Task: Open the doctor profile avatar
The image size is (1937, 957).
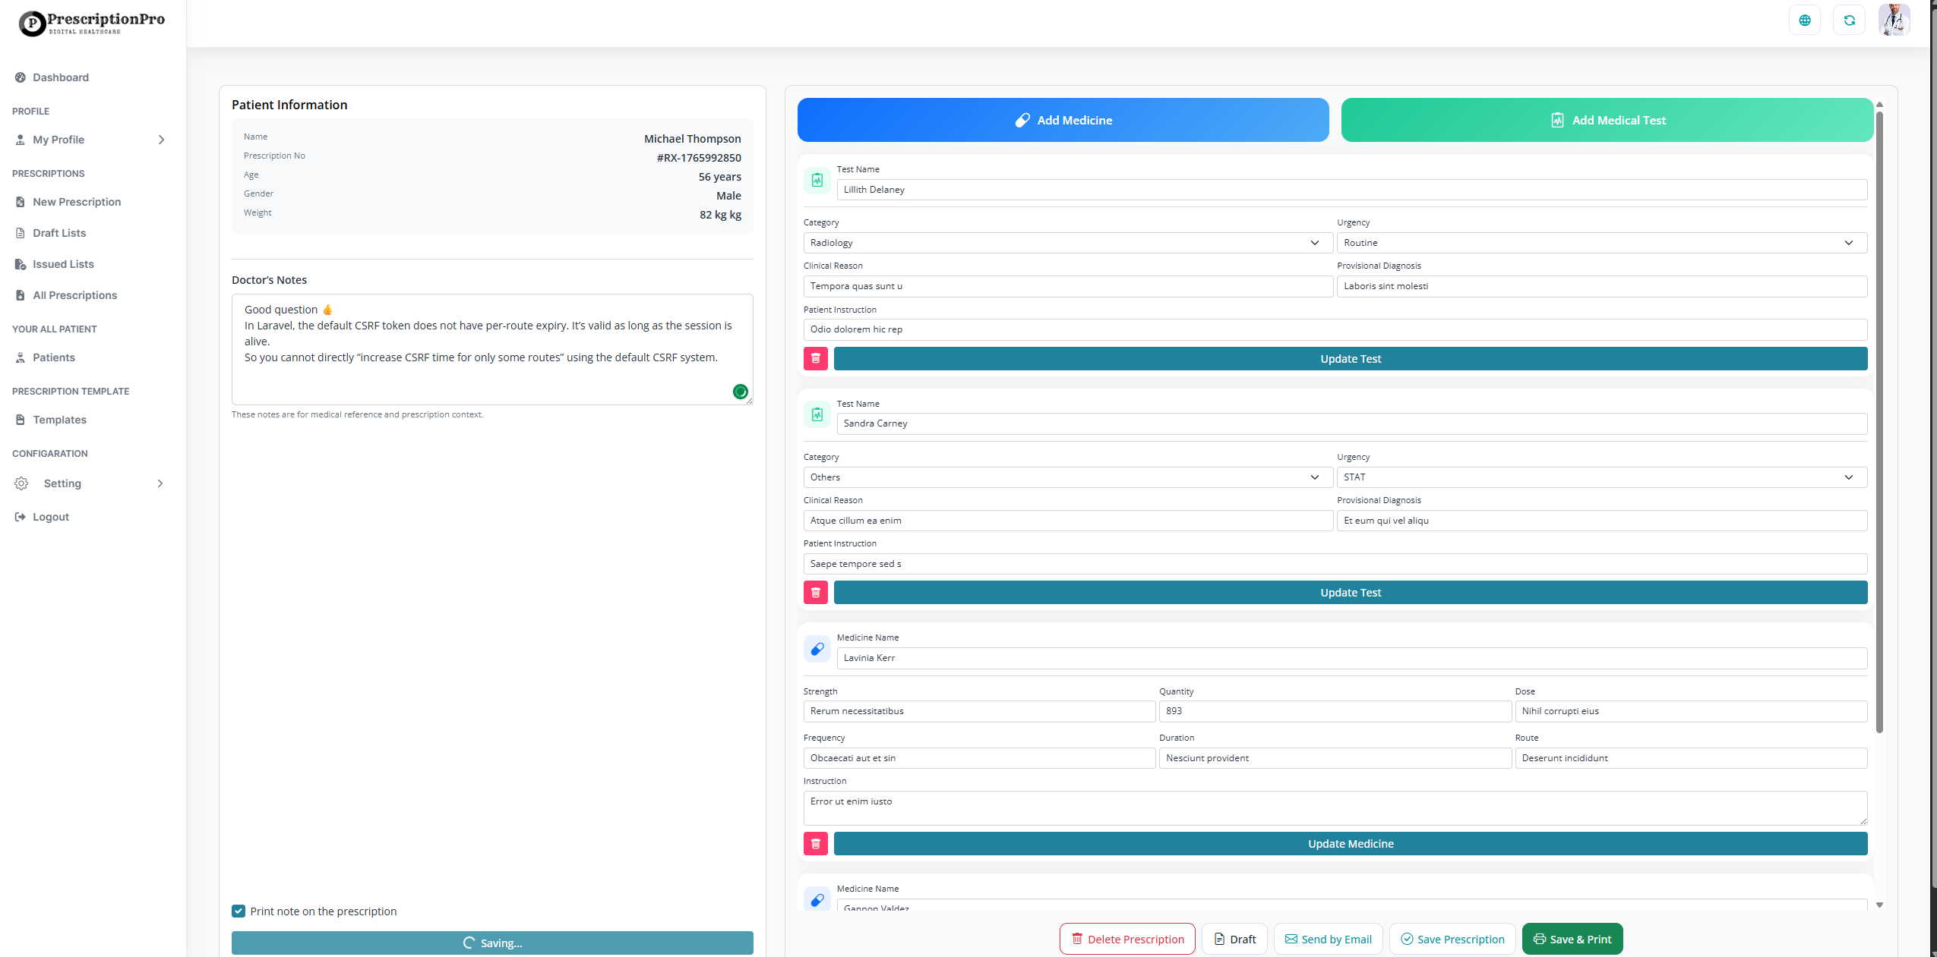Action: coord(1895,20)
